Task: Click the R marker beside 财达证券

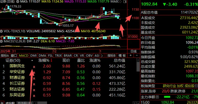Action: click(x=34, y=90)
